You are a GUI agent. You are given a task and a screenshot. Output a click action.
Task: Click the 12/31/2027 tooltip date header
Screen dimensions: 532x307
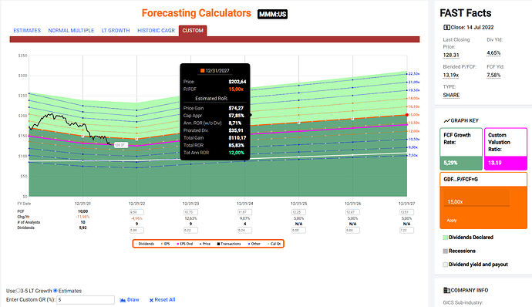215,71
